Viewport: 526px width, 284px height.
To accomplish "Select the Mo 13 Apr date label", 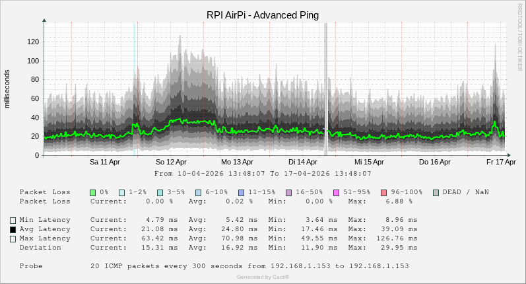I will point(237,162).
